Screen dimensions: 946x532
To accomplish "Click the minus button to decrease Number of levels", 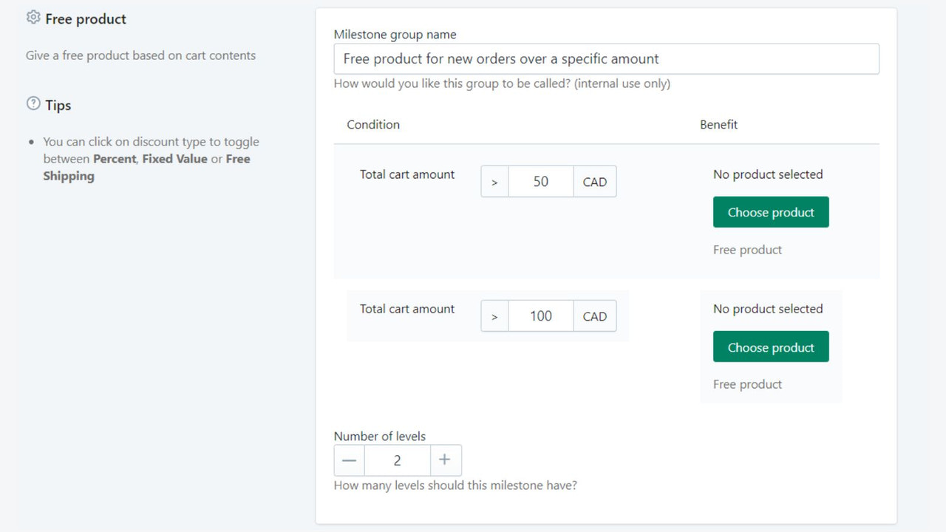I will (x=348, y=460).
